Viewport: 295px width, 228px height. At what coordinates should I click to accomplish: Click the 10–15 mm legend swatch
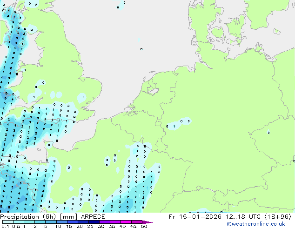(x=61, y=222)
